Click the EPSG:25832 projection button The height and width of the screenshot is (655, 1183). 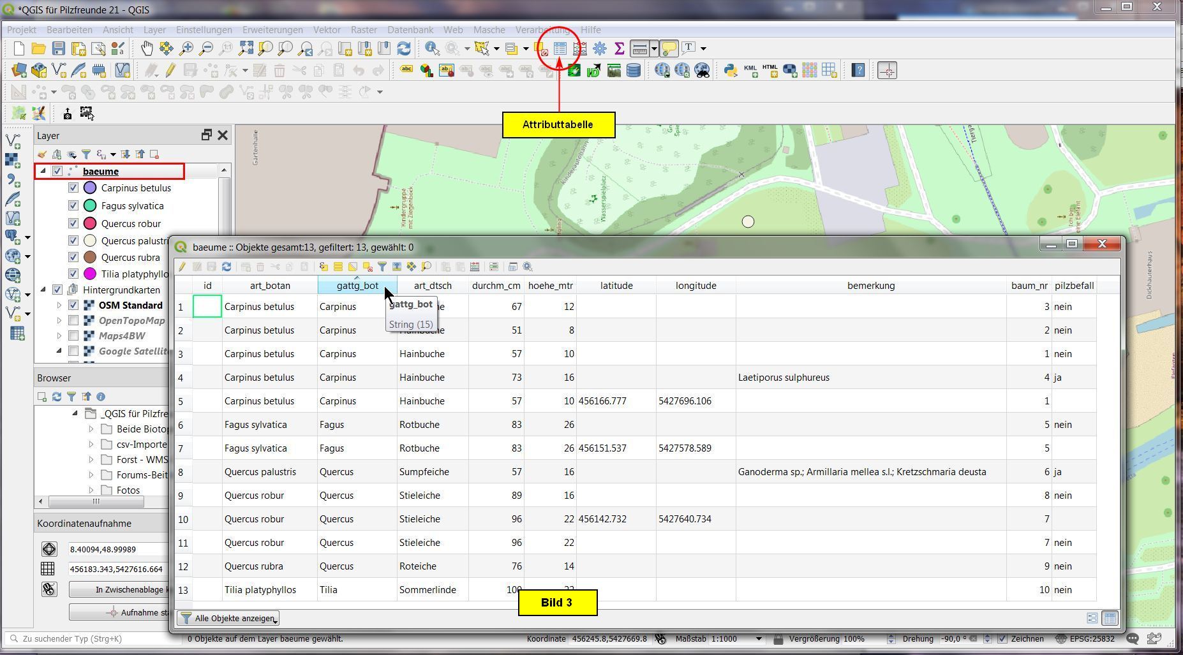(x=1087, y=638)
